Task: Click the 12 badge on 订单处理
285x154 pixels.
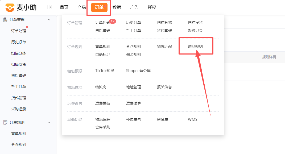Action: pyautogui.click(x=113, y=21)
